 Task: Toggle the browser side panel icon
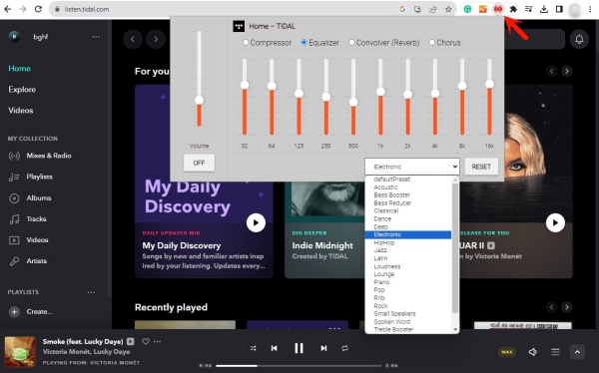pyautogui.click(x=559, y=9)
